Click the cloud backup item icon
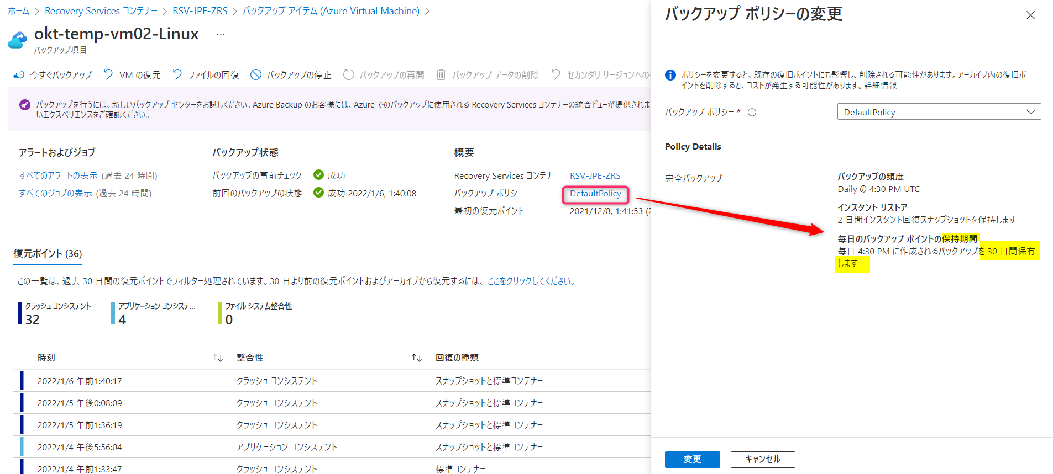 [18, 40]
